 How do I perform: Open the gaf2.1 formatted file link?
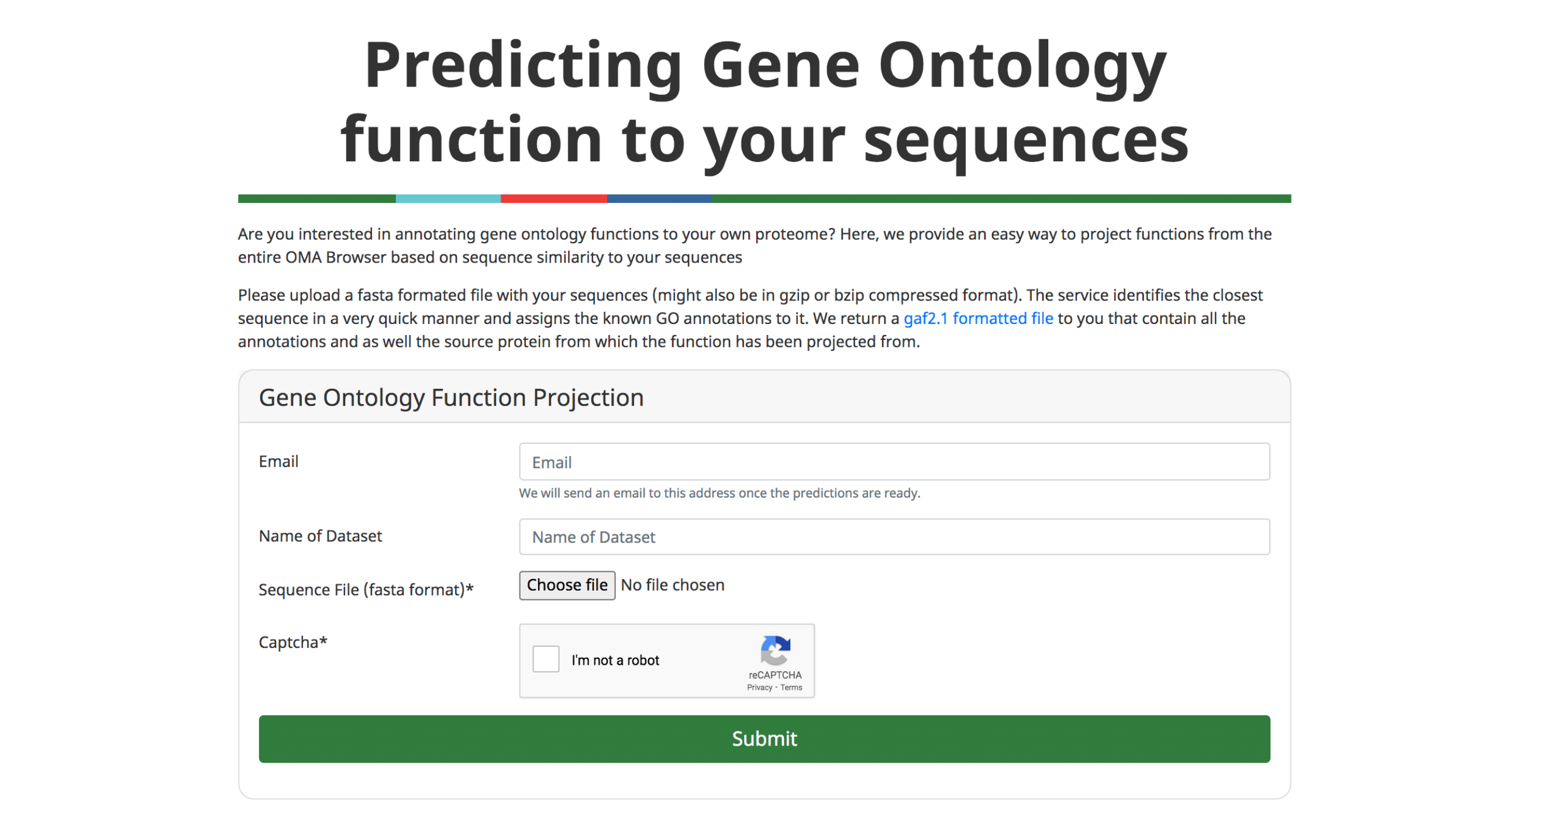point(977,319)
